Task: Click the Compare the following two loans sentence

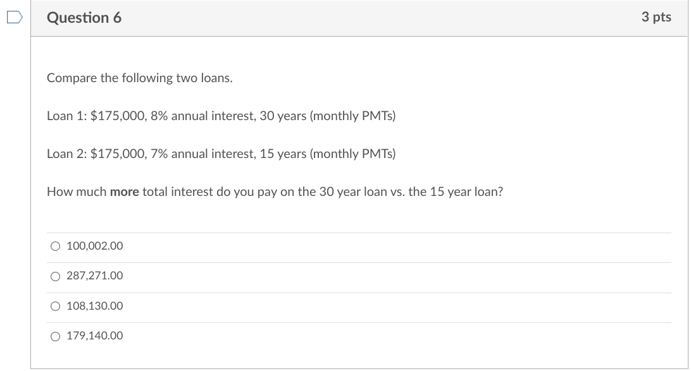Action: pos(140,78)
